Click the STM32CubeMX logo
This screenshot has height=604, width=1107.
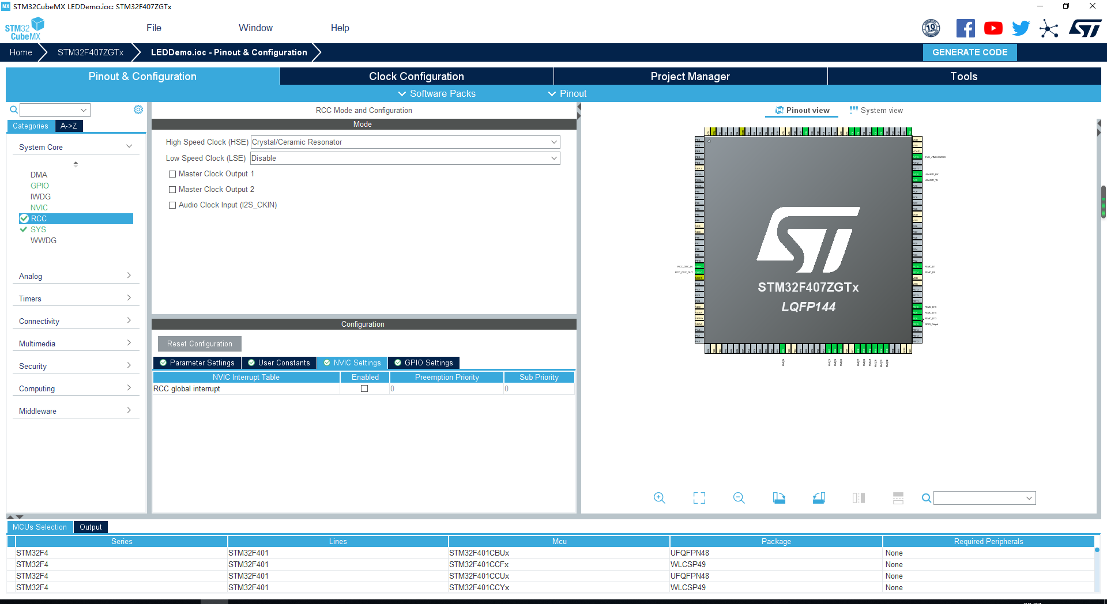(x=24, y=29)
